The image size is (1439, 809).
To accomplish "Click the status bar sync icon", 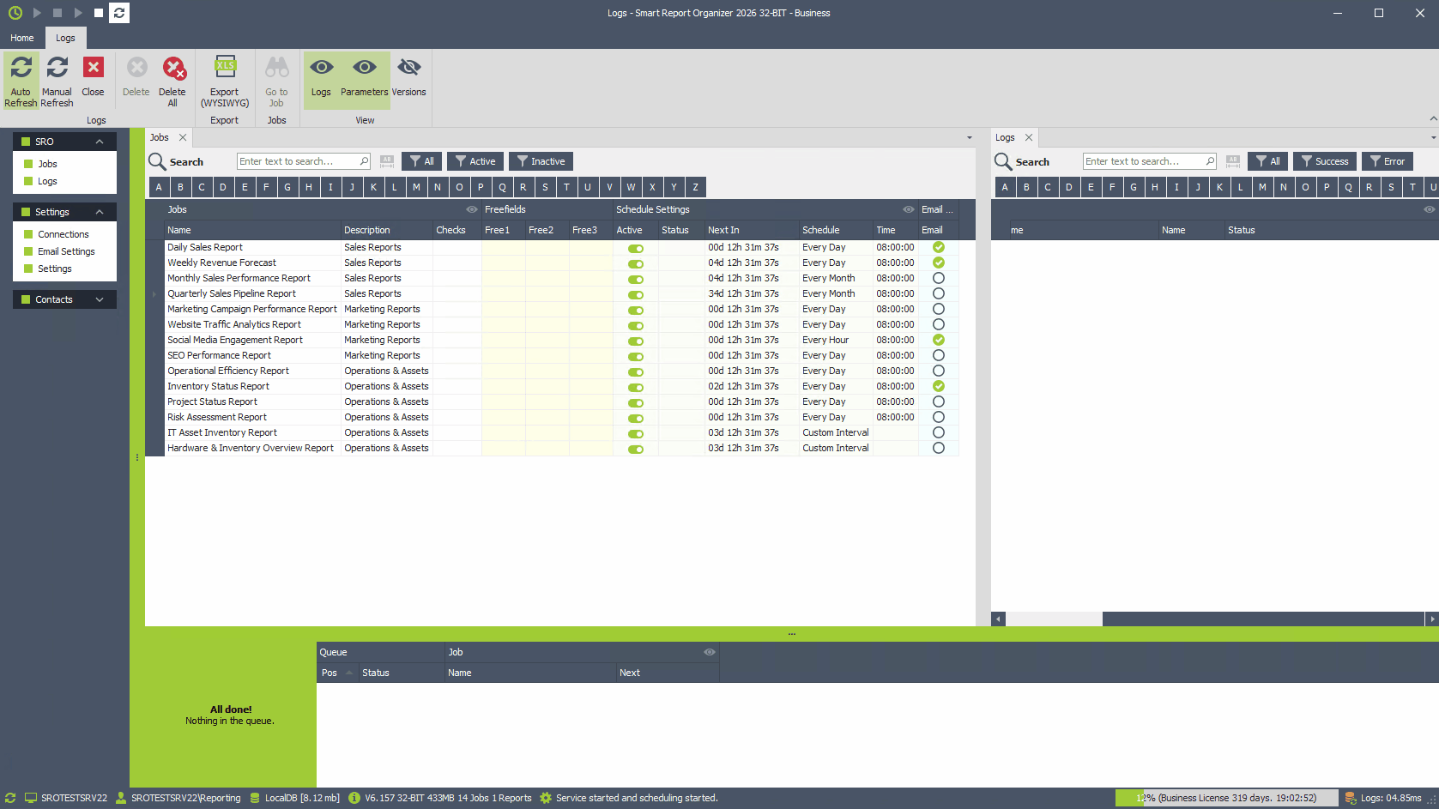I will point(10,798).
